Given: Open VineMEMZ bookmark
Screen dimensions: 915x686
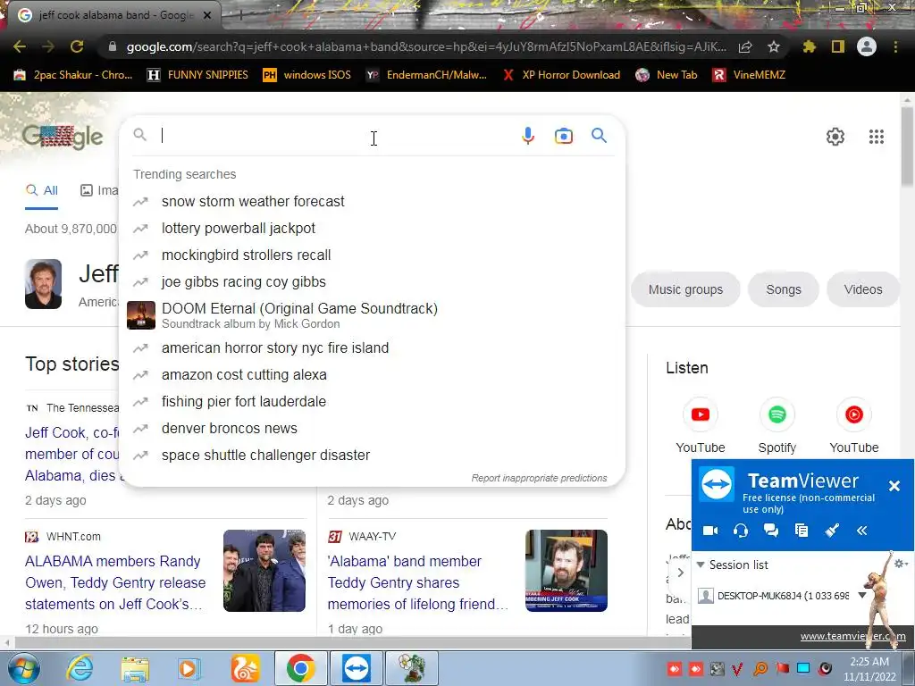Looking at the screenshot, I should click(x=750, y=75).
